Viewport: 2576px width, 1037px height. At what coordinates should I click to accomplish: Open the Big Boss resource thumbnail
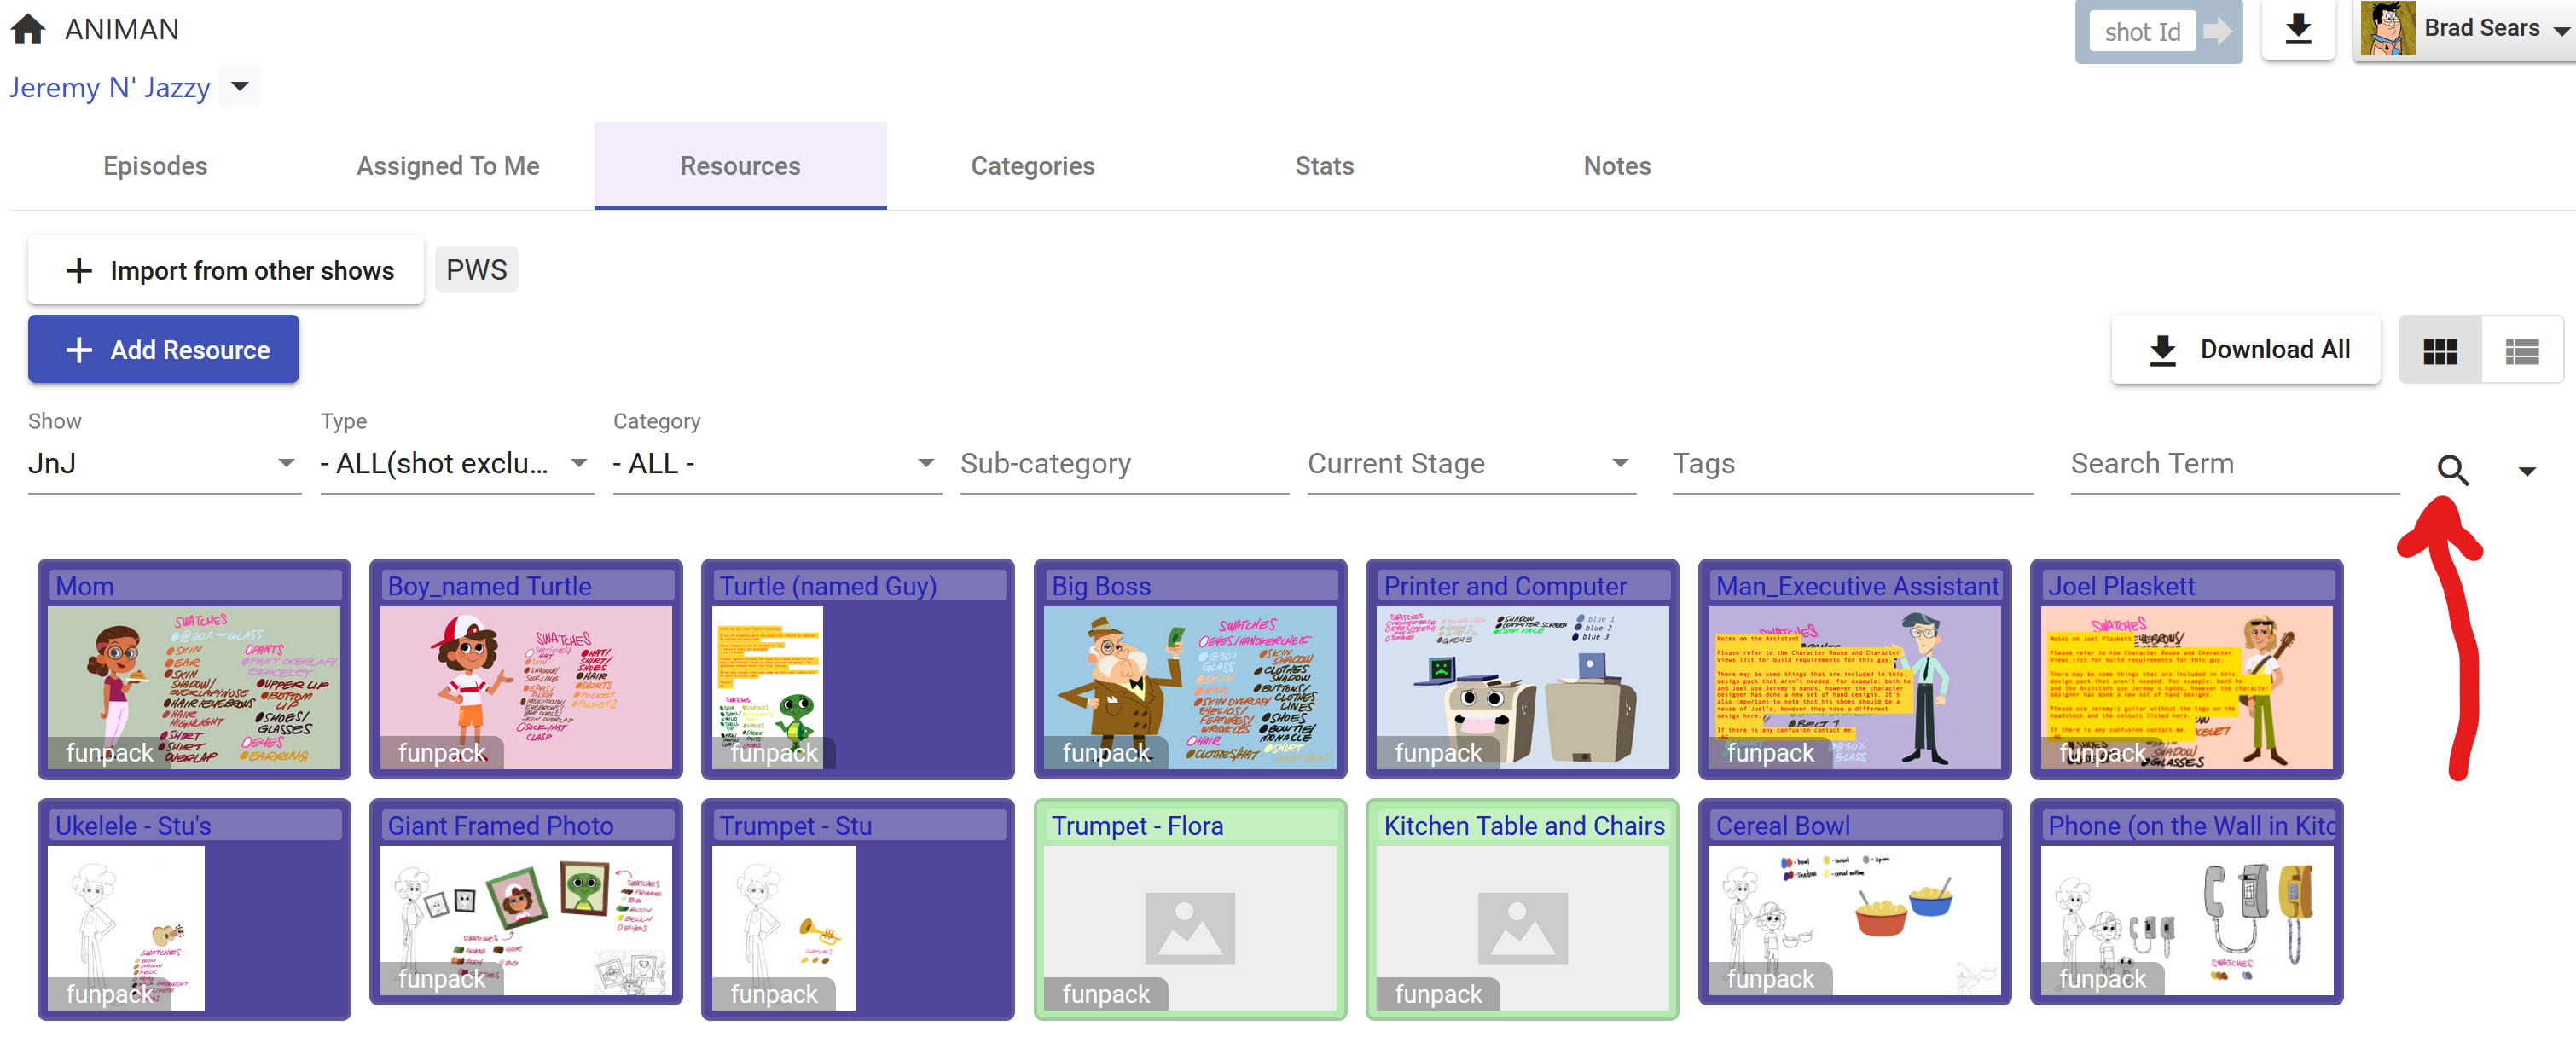(1190, 687)
